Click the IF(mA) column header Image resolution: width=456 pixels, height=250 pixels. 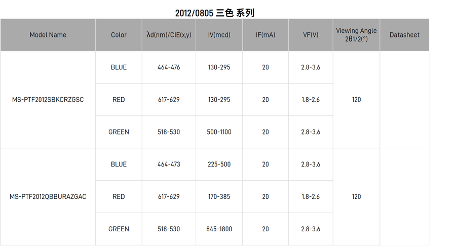[x=265, y=35]
